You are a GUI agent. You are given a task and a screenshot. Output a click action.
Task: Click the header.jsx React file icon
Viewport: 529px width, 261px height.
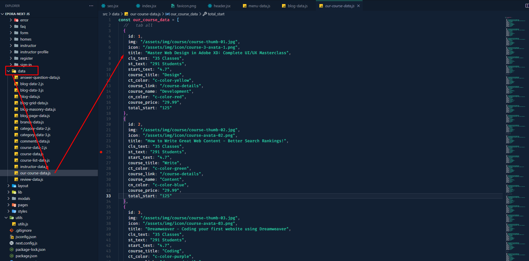coord(210,6)
